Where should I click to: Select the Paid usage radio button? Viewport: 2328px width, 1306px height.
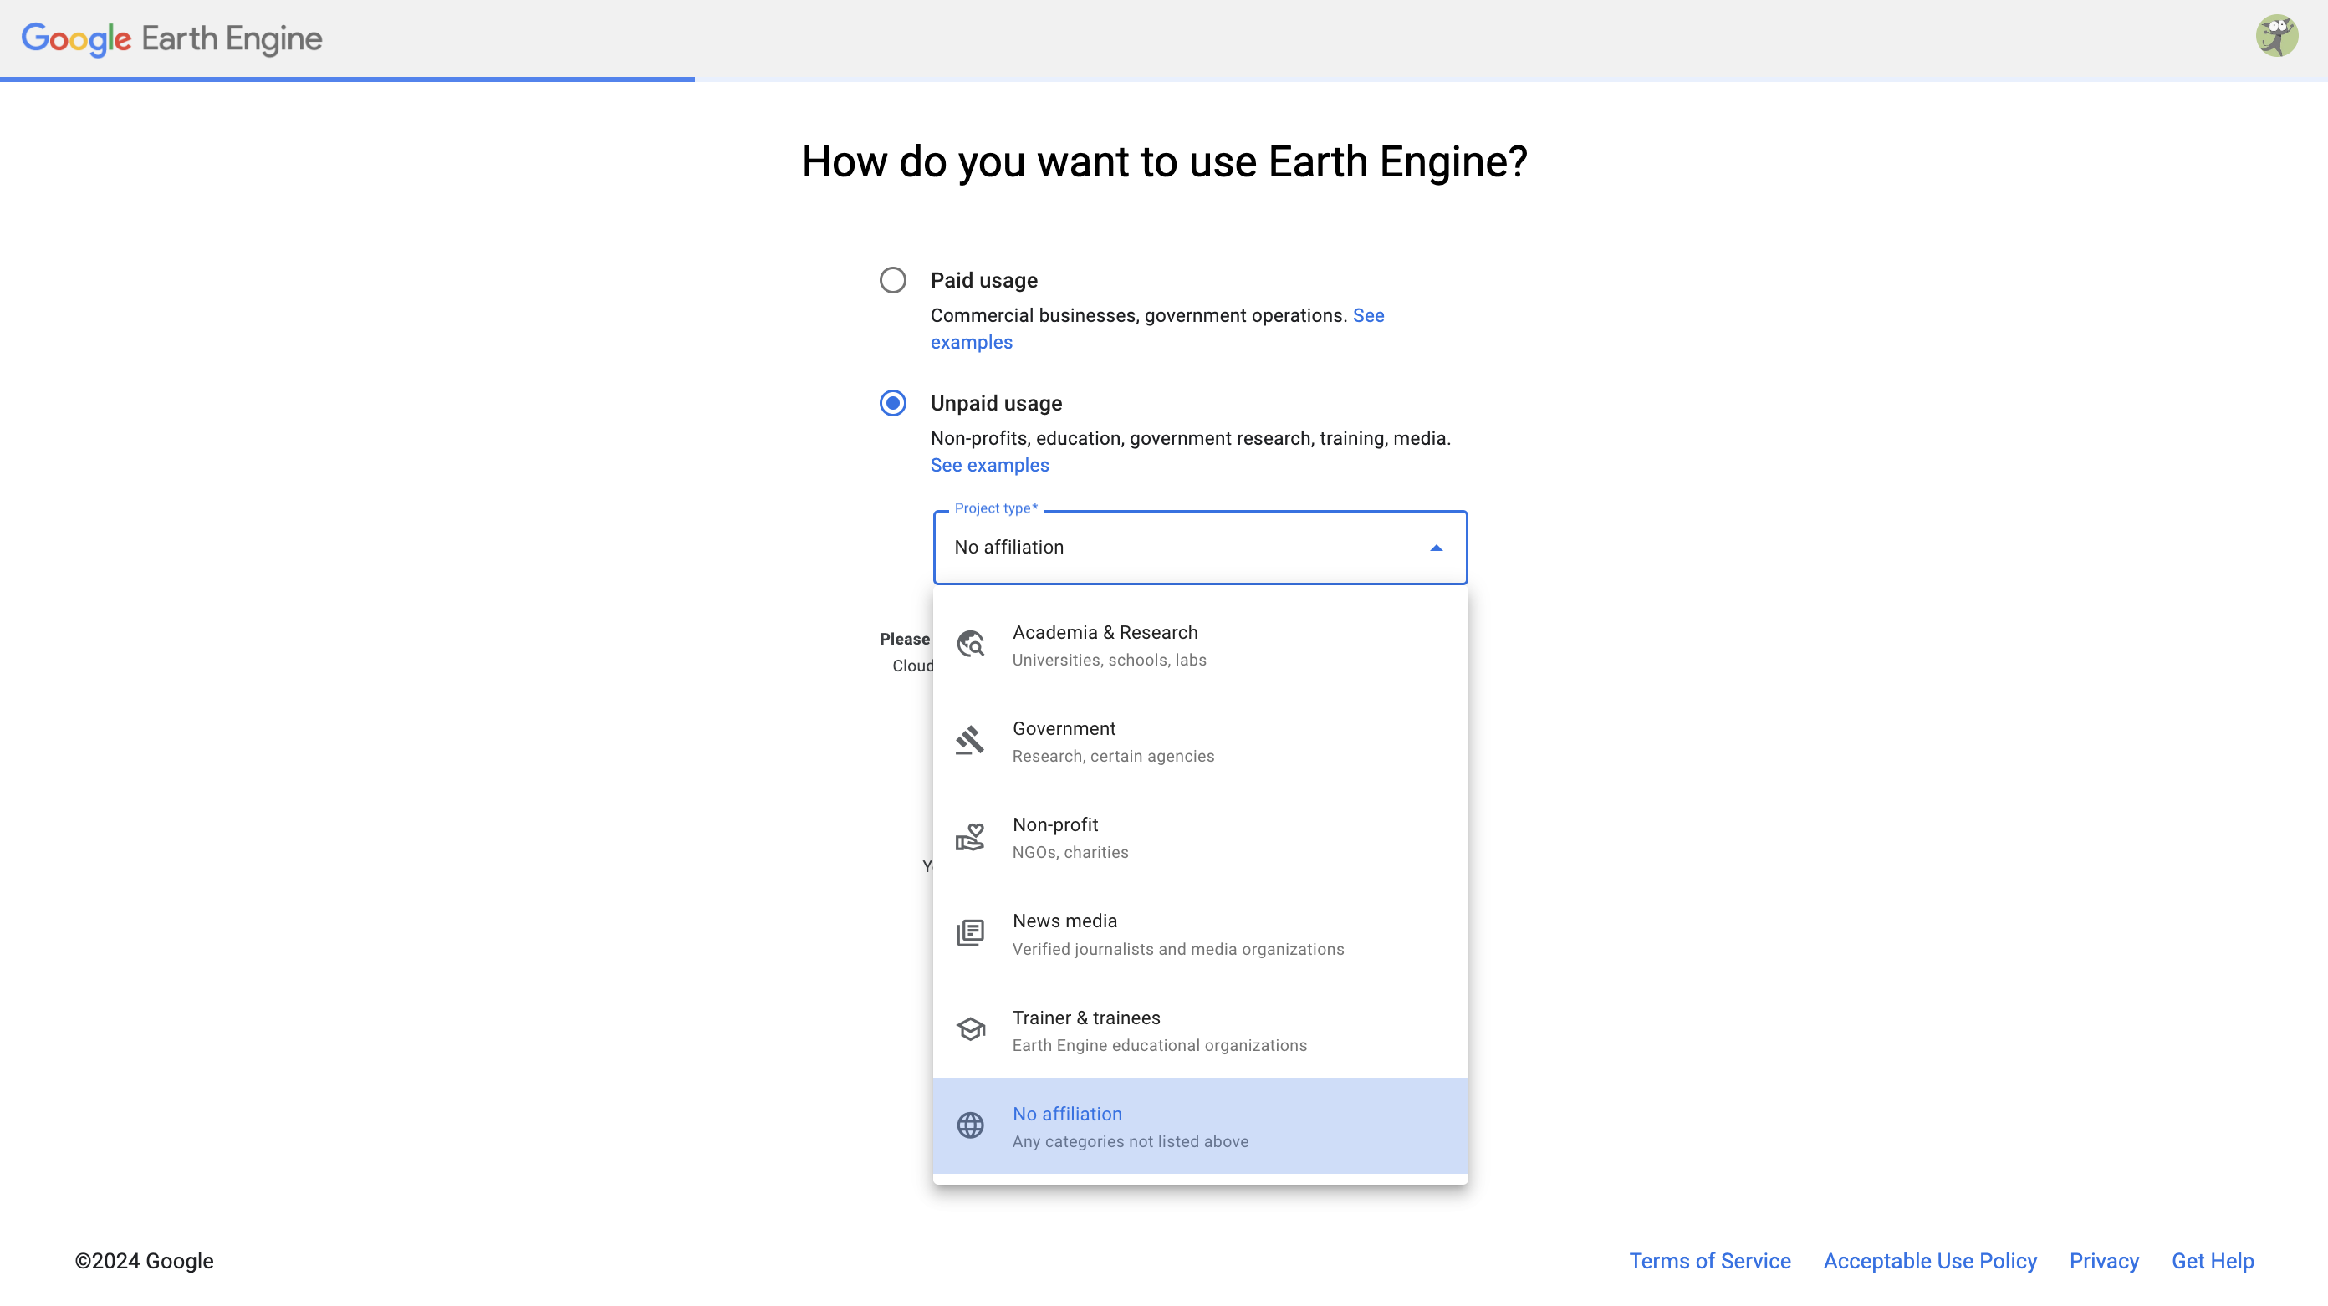(893, 280)
